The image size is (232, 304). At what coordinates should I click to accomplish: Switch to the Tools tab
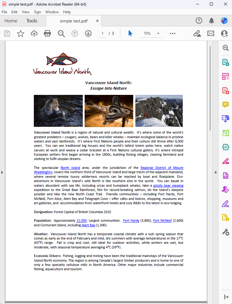[32, 21]
